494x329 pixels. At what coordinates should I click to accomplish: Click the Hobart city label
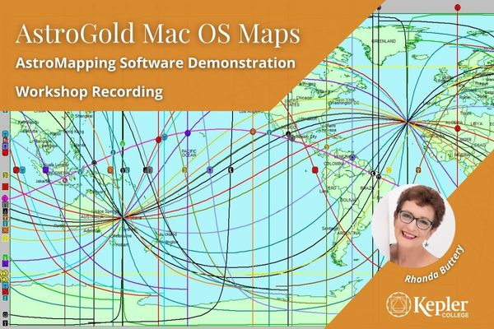[122, 244]
